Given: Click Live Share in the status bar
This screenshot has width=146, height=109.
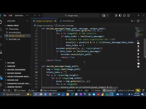Looking at the screenshot, I should pos(20,91).
